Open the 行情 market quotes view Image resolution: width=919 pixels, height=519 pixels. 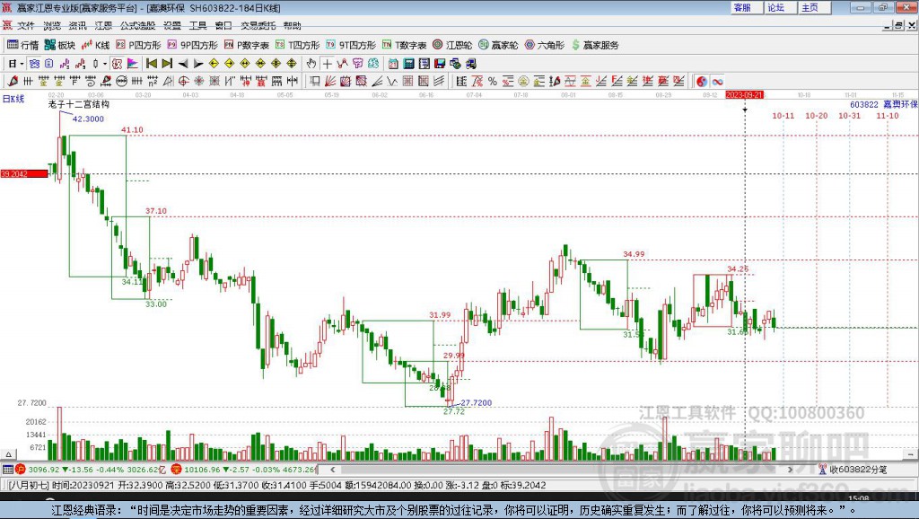click(x=22, y=45)
